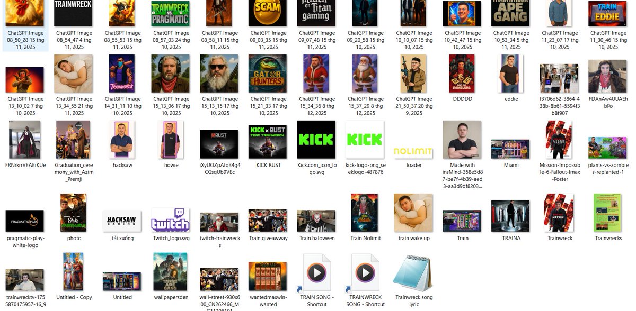Select ChatGPT Image 15_21_33 Gator Hunters
Screen dimensions: 636x311
point(268,74)
